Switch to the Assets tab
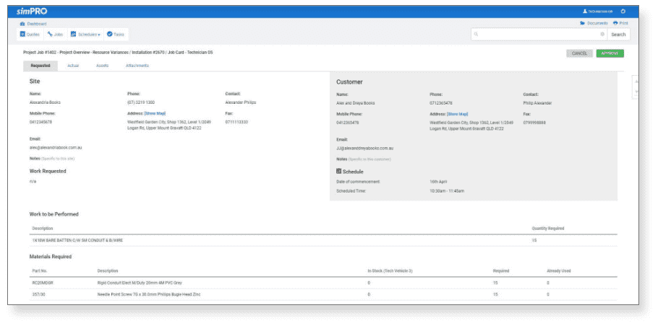Viewport: 658px width, 326px height. point(103,66)
